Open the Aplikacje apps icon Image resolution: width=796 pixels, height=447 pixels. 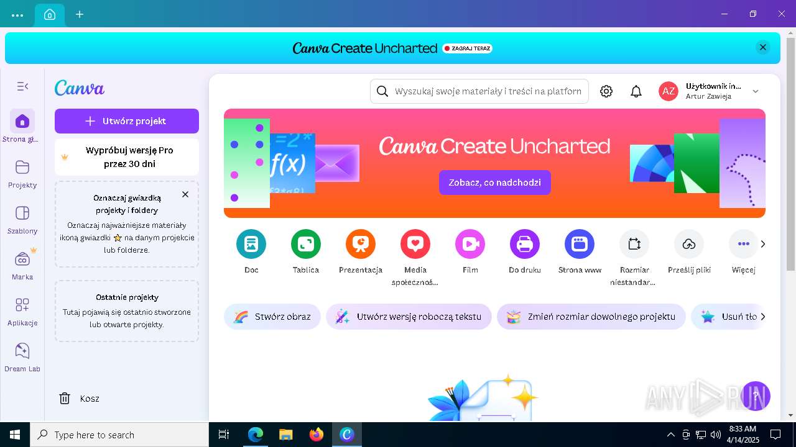point(22,305)
